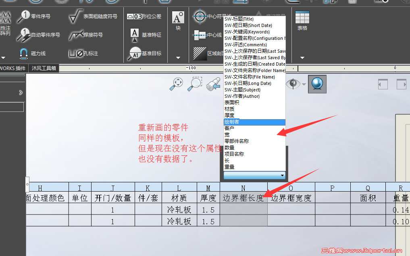The width and height of the screenshot is (410, 256).
Task: Click column header N of the table
Action: click(244, 188)
